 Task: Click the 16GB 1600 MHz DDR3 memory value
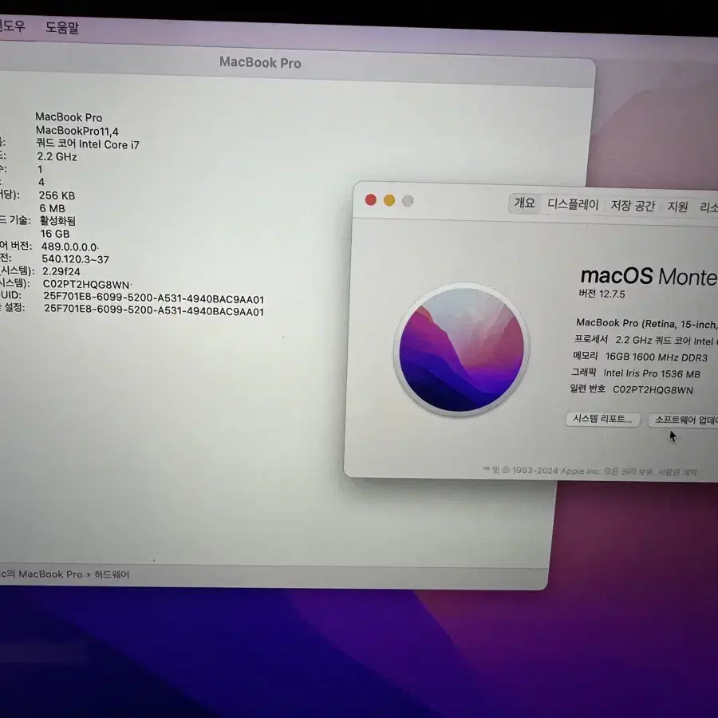click(x=657, y=357)
